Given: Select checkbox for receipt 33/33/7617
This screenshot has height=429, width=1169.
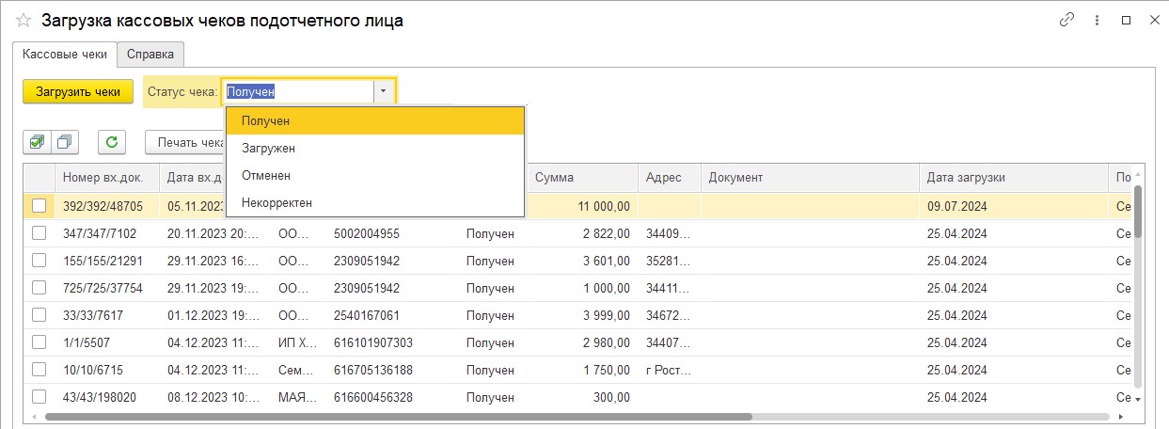Looking at the screenshot, I should tap(39, 315).
